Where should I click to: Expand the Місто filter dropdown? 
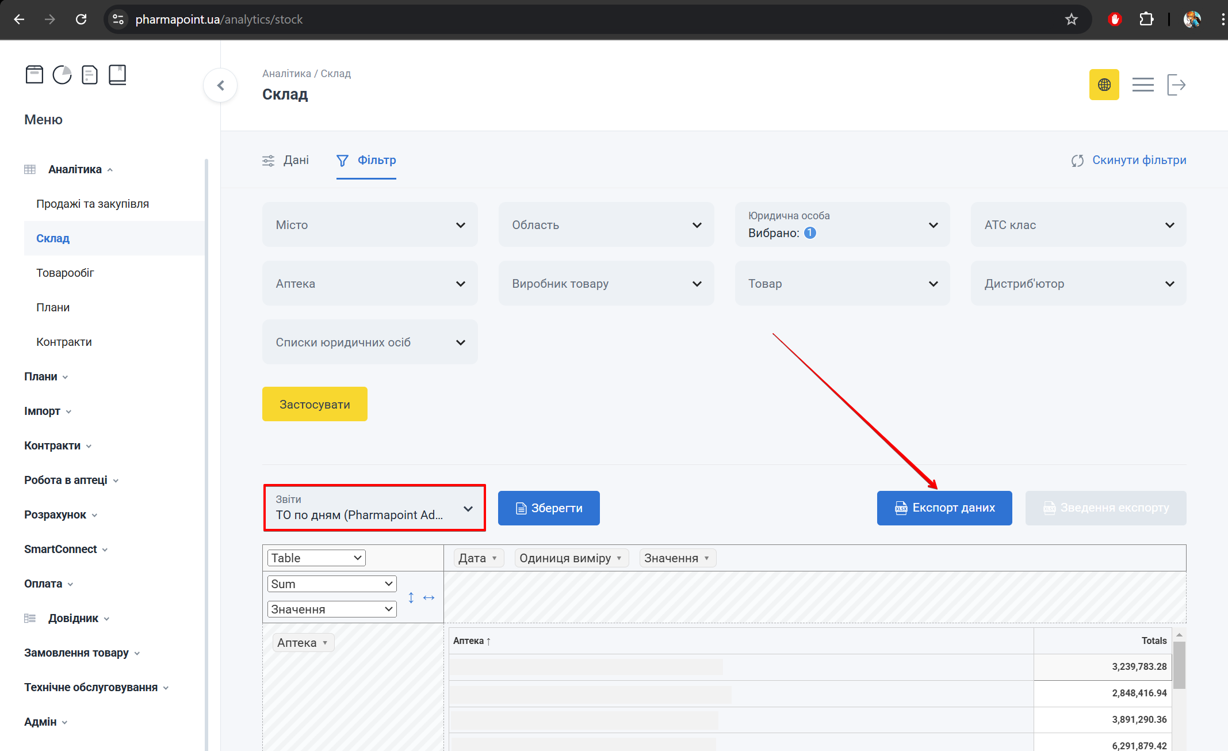(370, 225)
